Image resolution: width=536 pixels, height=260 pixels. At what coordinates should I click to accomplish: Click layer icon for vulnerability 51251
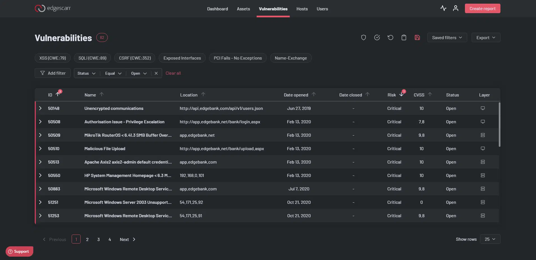pyautogui.click(x=483, y=202)
